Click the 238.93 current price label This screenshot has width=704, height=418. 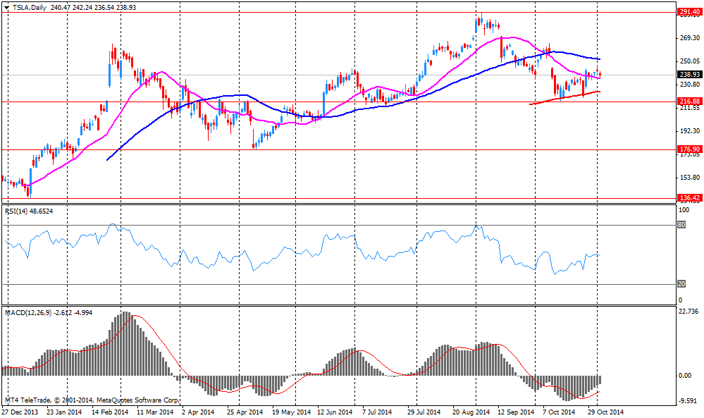(688, 75)
